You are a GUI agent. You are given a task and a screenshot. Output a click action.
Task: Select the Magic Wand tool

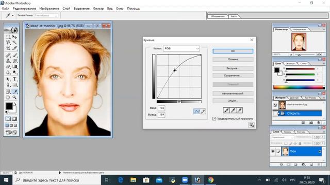(14, 43)
